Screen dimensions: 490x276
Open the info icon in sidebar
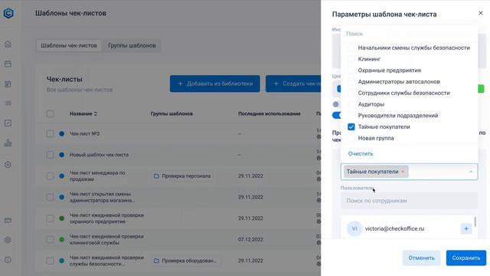pos(8,260)
